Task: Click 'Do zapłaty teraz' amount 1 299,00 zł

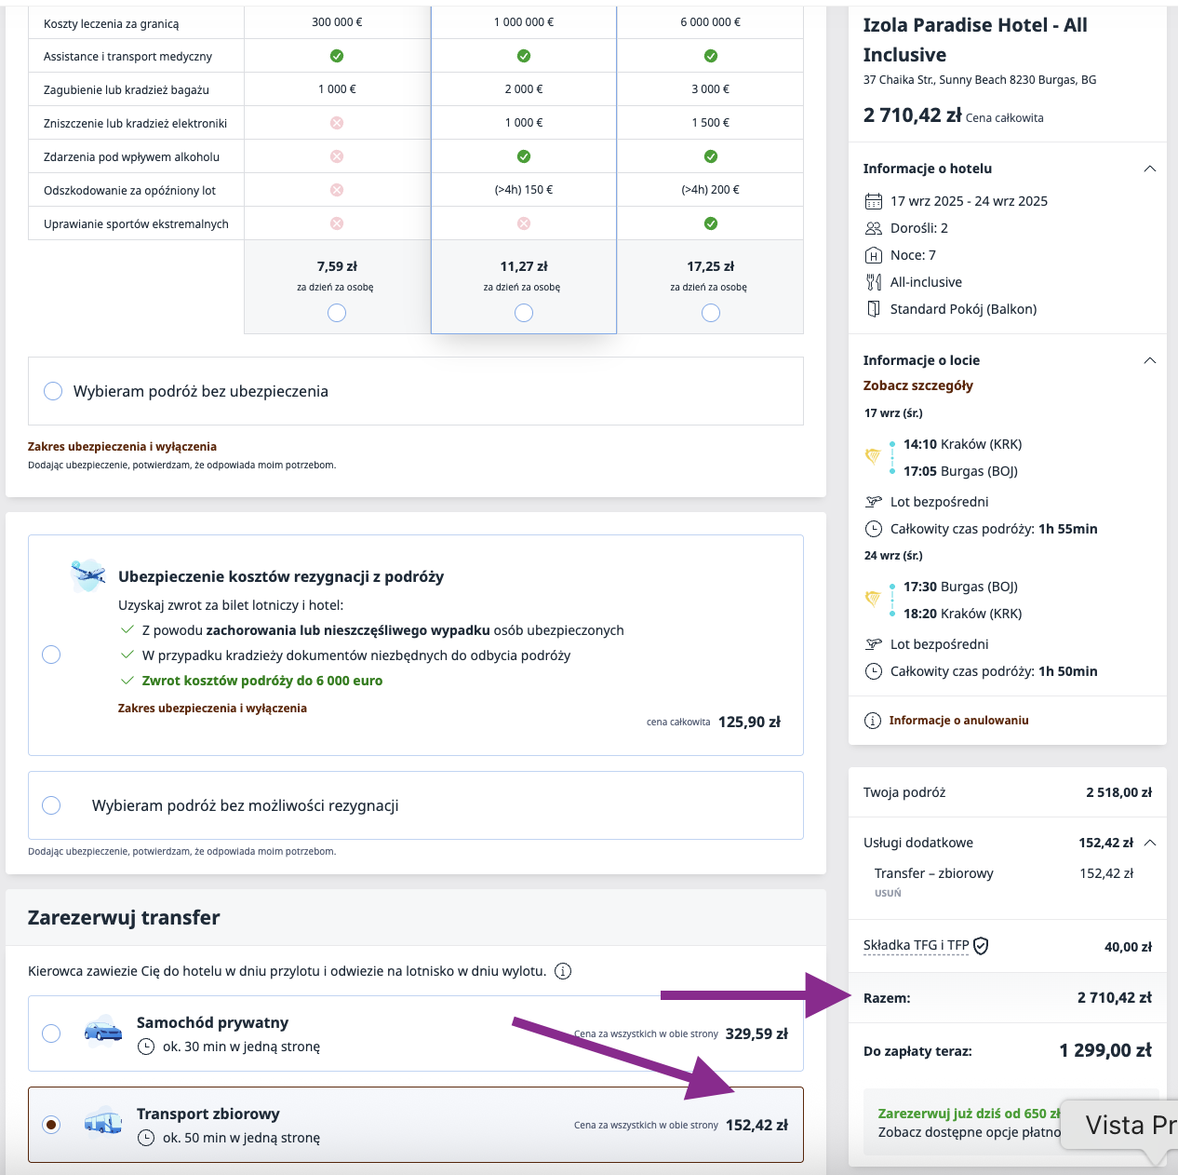Action: click(1105, 1050)
